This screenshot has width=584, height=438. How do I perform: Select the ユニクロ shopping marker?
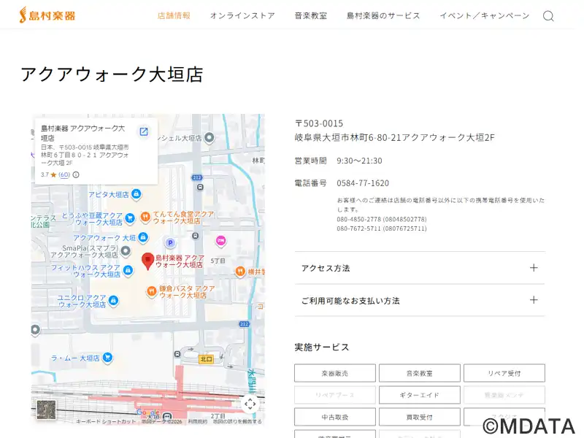coord(113,300)
